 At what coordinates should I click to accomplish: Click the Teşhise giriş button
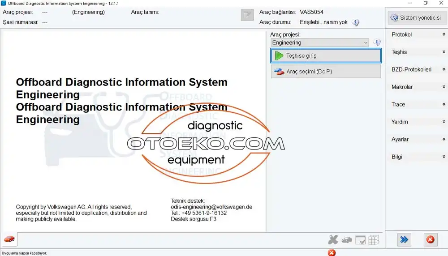(x=326, y=56)
